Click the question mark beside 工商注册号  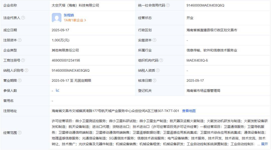pyautogui.click(x=24, y=60)
